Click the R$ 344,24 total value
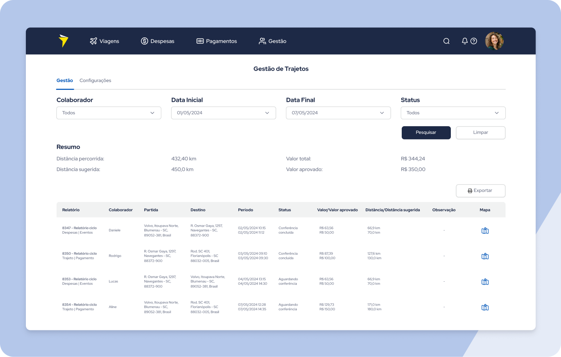Screen dimensions: 561x357 [413, 159]
